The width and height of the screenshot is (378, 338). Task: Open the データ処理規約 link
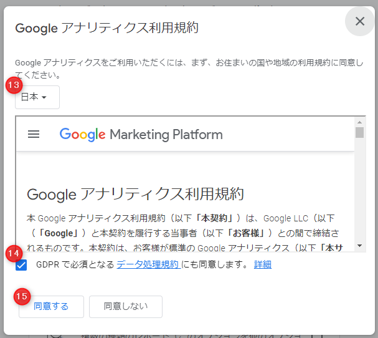[x=148, y=264]
